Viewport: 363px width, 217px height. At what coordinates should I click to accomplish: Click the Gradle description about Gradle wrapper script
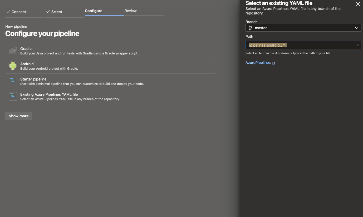tap(79, 53)
